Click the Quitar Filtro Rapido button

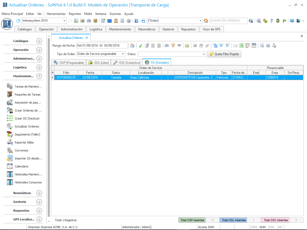tap(224, 54)
